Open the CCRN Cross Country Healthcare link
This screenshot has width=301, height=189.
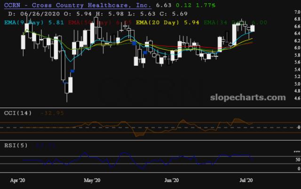78,5
